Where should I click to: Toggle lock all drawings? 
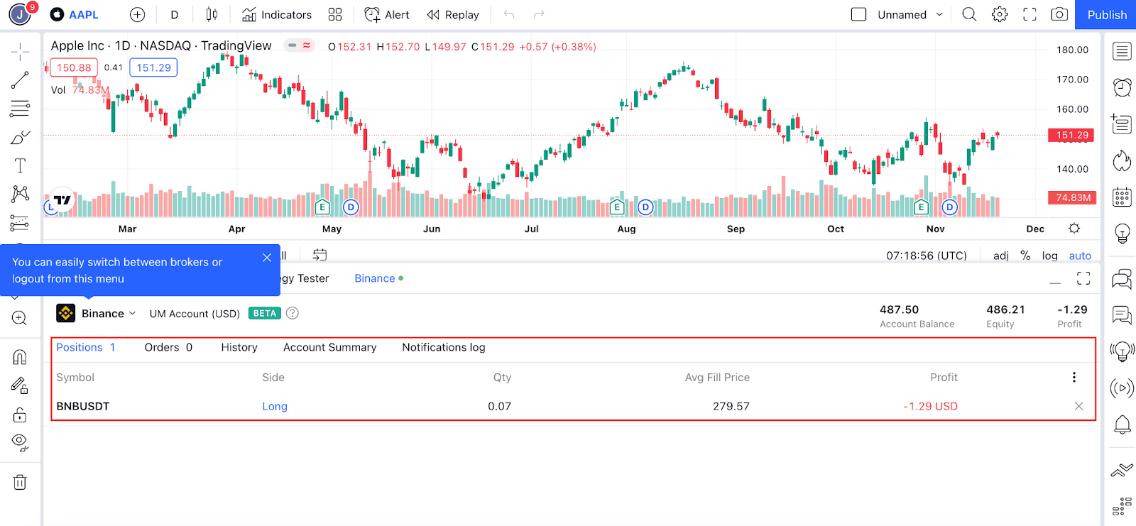click(20, 415)
